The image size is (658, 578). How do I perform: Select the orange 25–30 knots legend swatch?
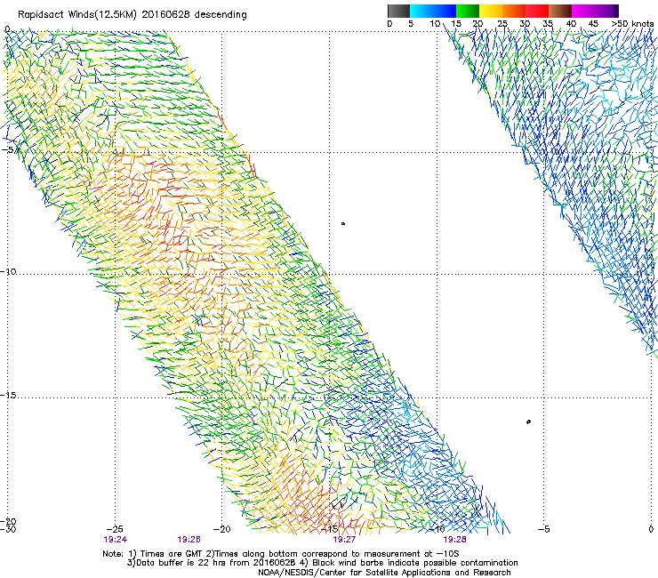[514, 11]
